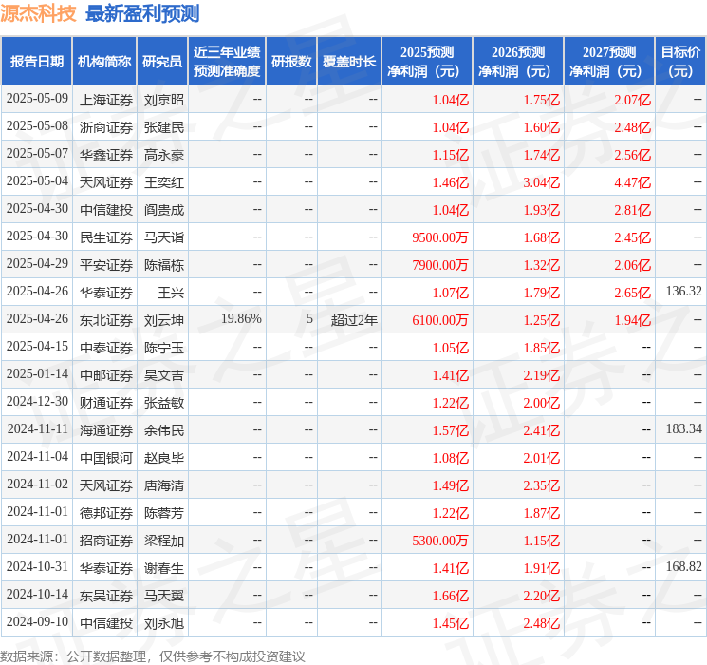Select the 海通证券 institution cell

(106, 430)
